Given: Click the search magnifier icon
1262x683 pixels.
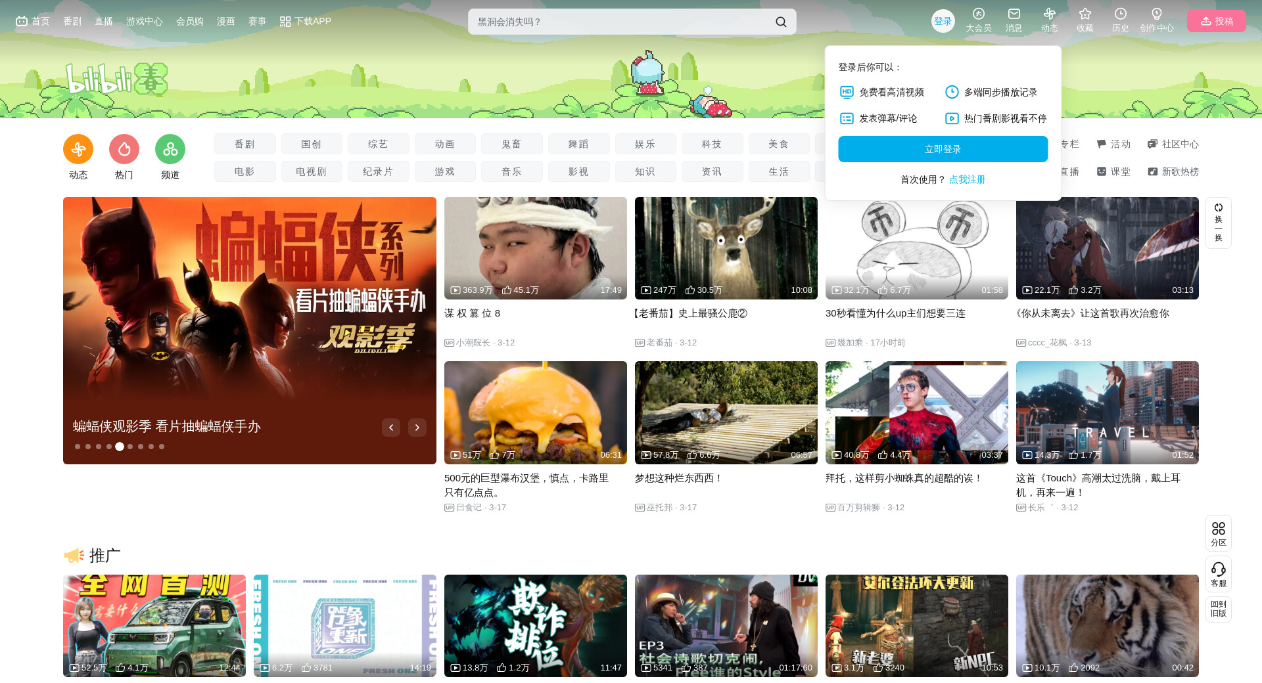Looking at the screenshot, I should (x=780, y=22).
